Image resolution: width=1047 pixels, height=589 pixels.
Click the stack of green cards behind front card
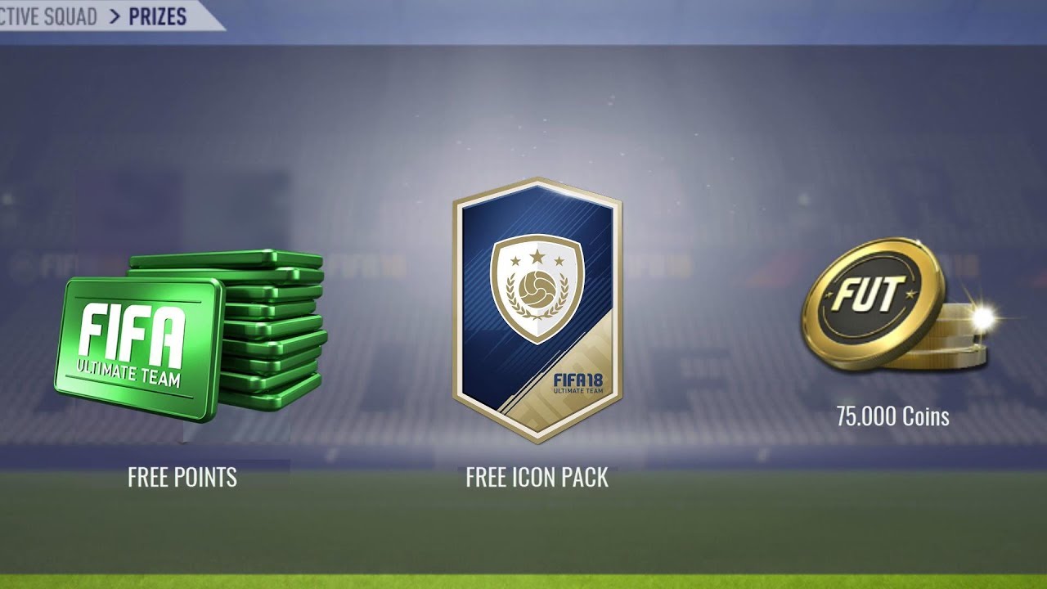[270, 327]
